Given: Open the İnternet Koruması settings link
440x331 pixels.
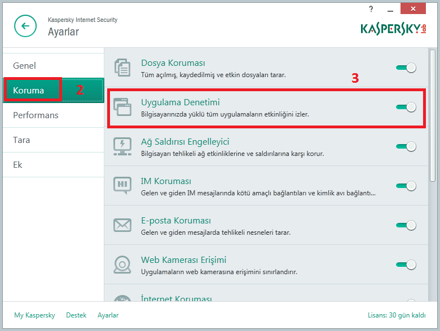Looking at the screenshot, I should (x=176, y=298).
